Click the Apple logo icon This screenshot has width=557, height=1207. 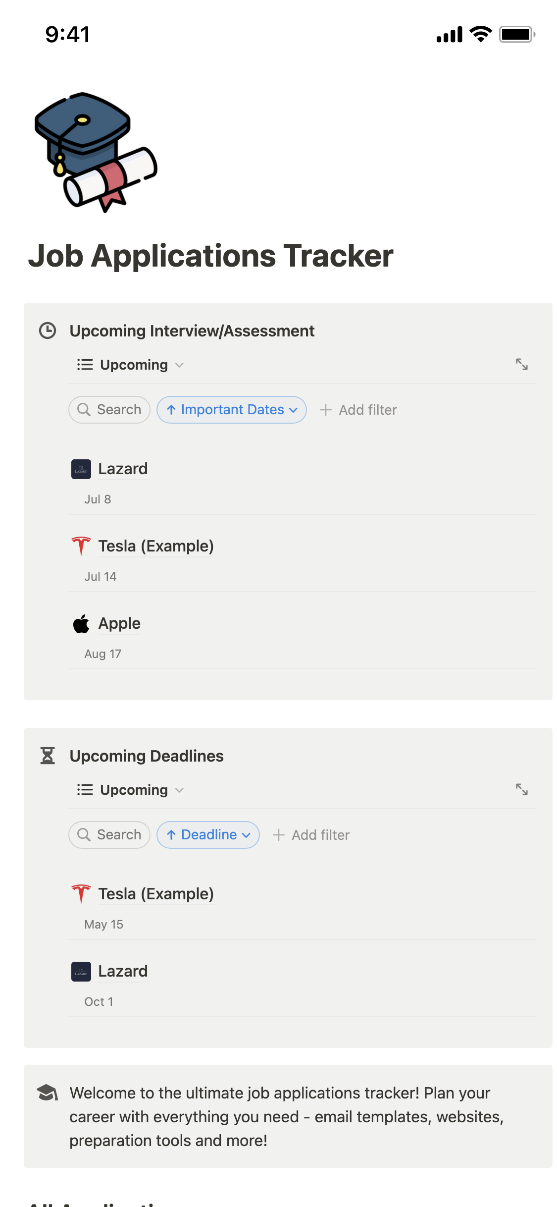pyautogui.click(x=81, y=624)
